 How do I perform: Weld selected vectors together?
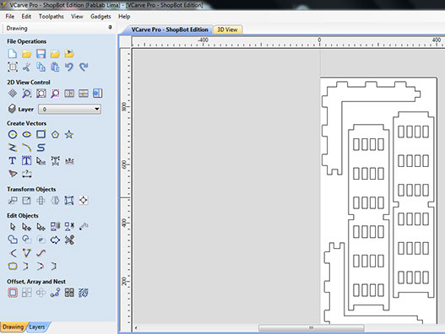[13, 240]
